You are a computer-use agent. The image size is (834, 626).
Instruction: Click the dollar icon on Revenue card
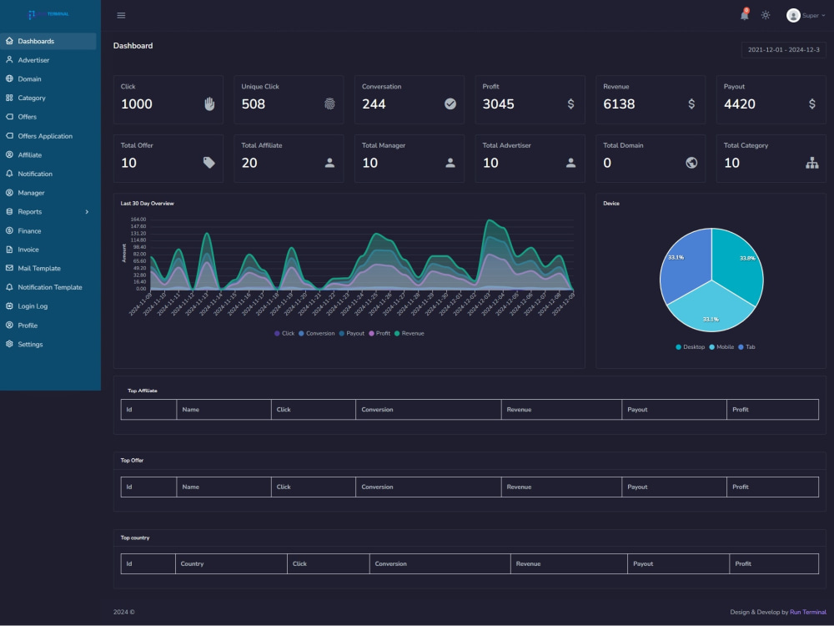691,103
